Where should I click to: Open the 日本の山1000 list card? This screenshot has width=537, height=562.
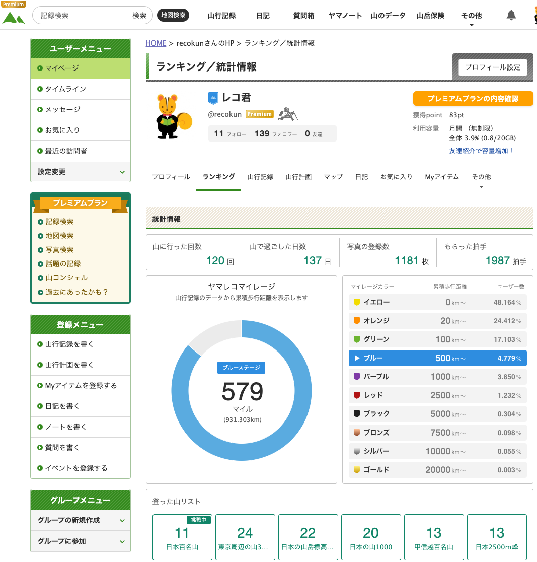point(371,537)
